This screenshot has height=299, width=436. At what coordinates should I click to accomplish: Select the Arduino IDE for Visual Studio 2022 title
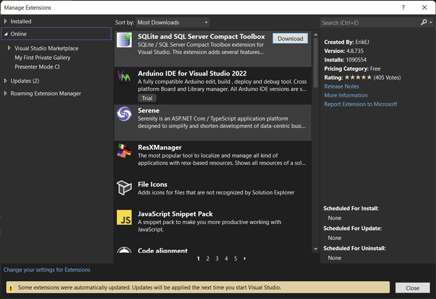coord(192,73)
